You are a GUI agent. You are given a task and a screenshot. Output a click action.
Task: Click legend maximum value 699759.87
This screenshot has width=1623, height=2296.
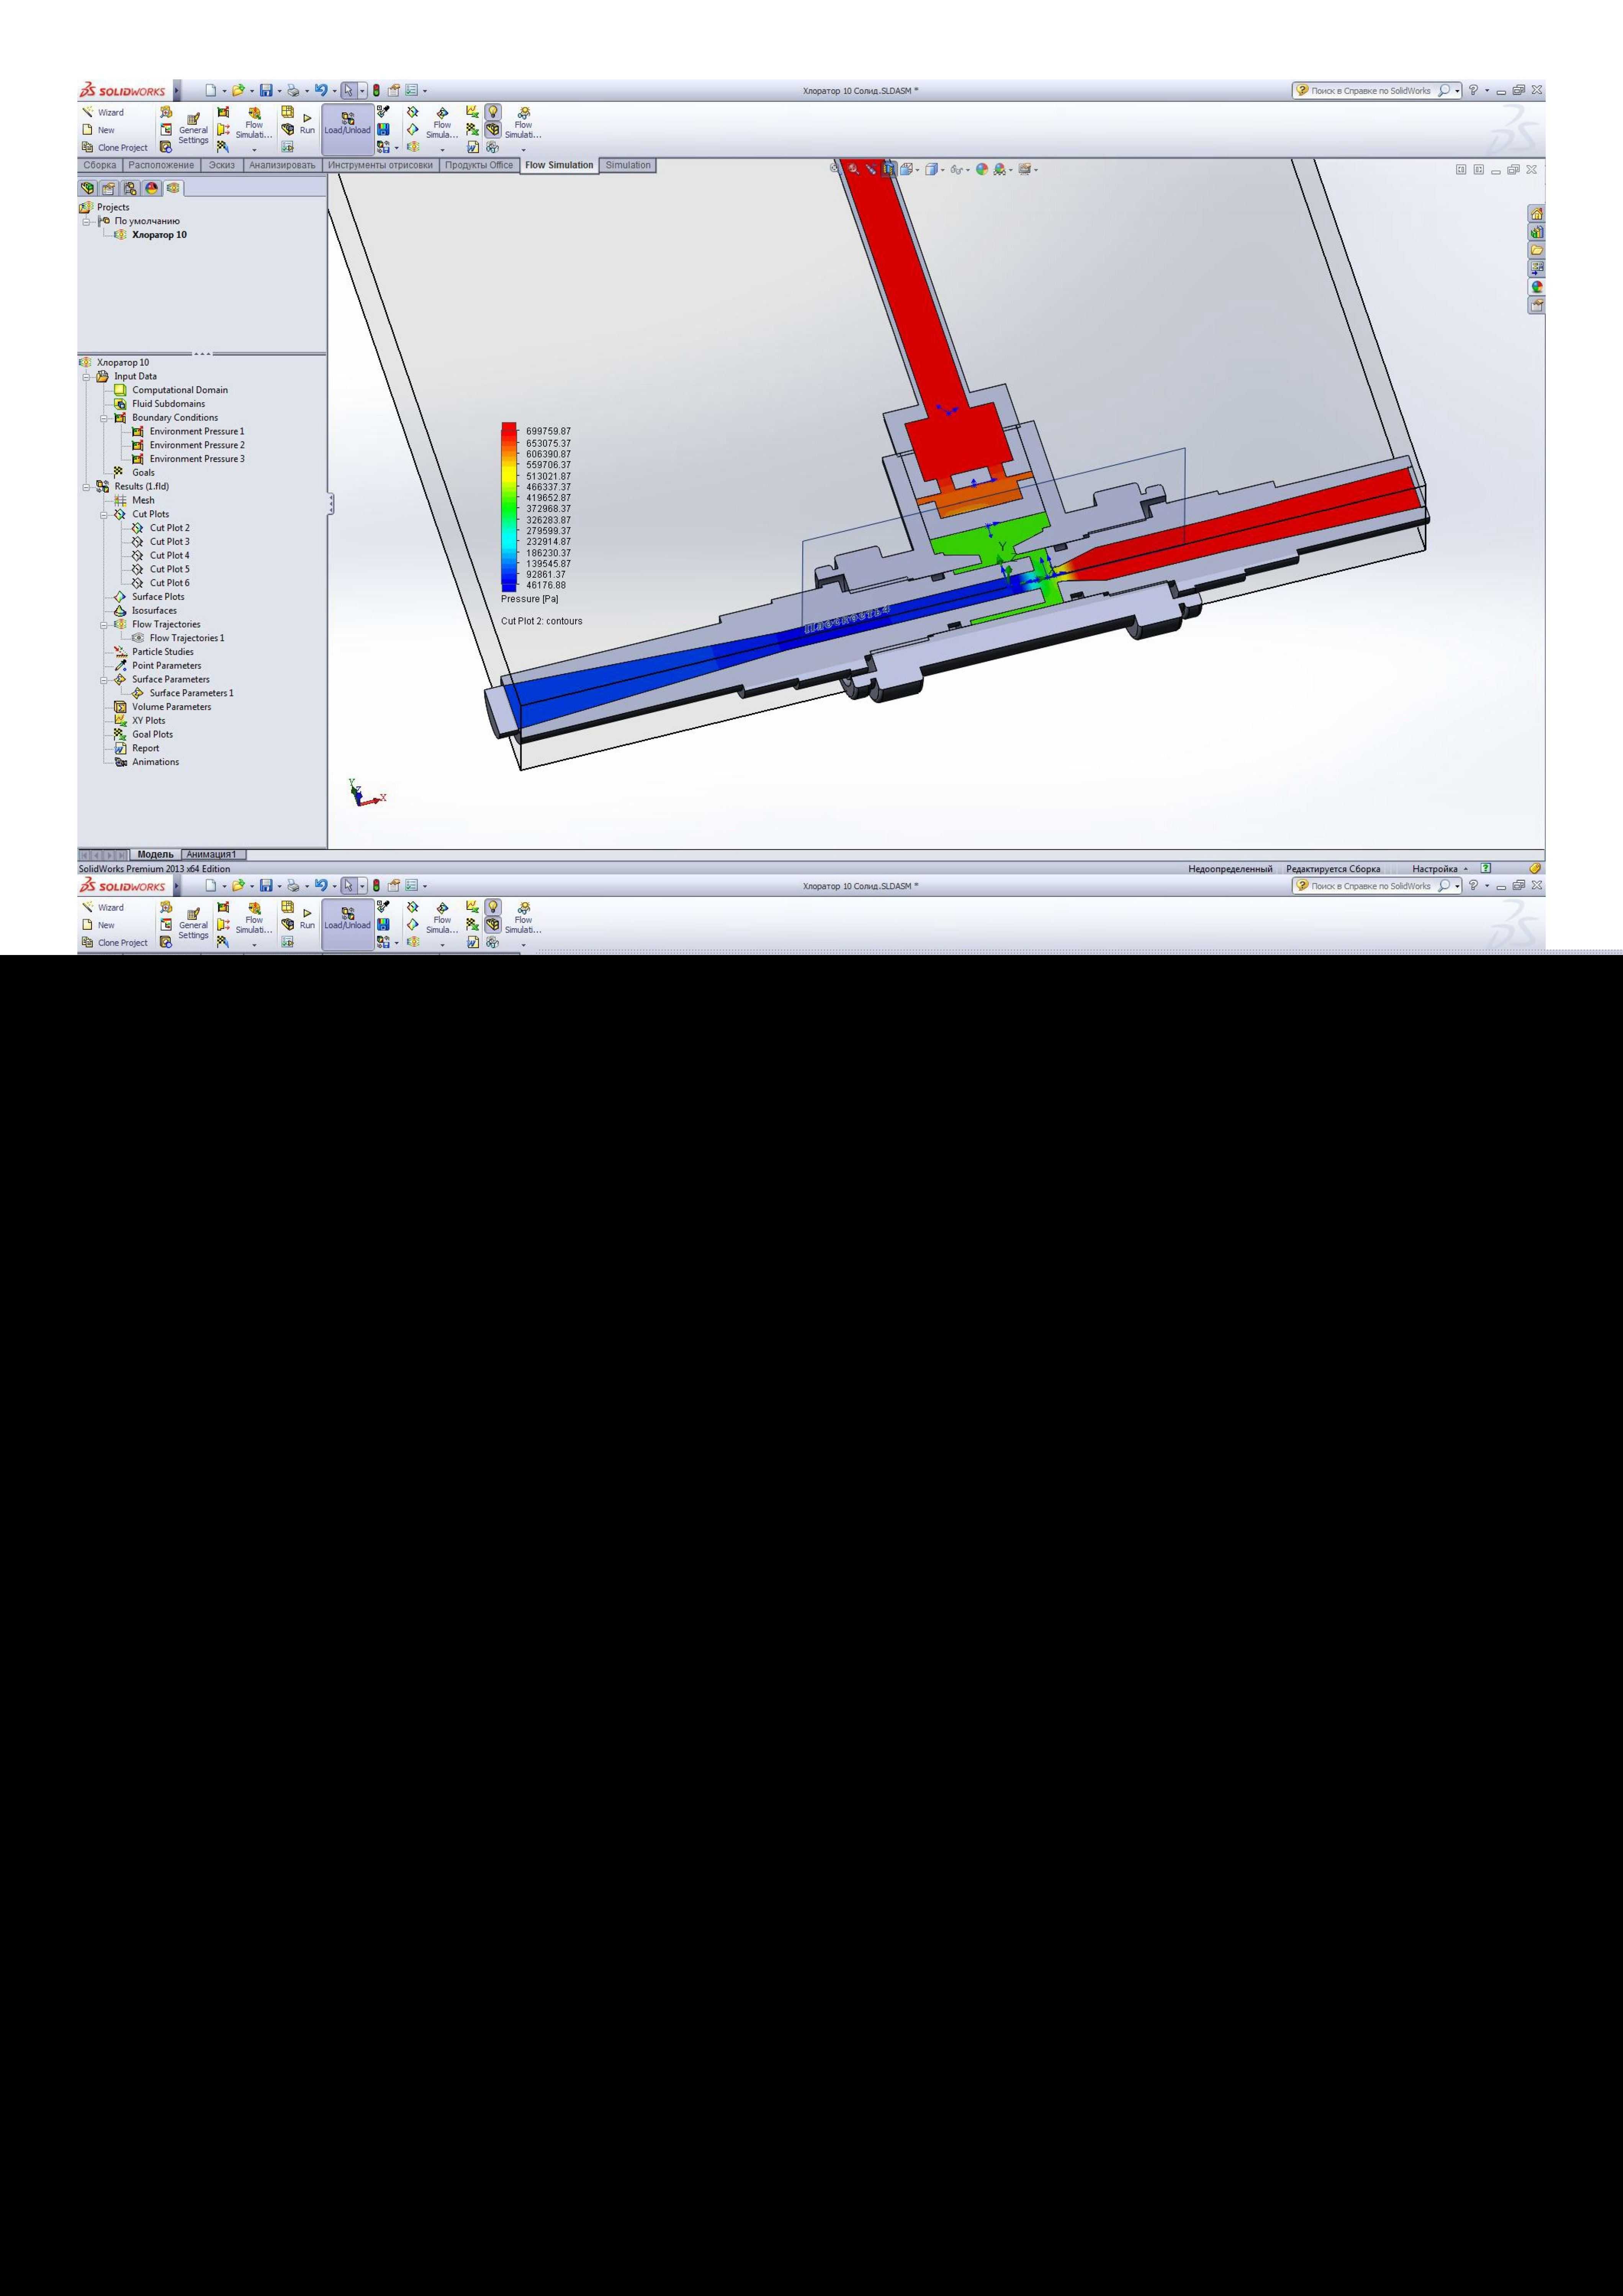click(x=549, y=432)
